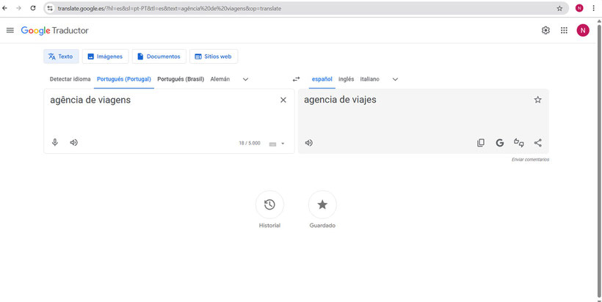The width and height of the screenshot is (602, 302).
Task: Go forward in the browser
Action: 18,8
